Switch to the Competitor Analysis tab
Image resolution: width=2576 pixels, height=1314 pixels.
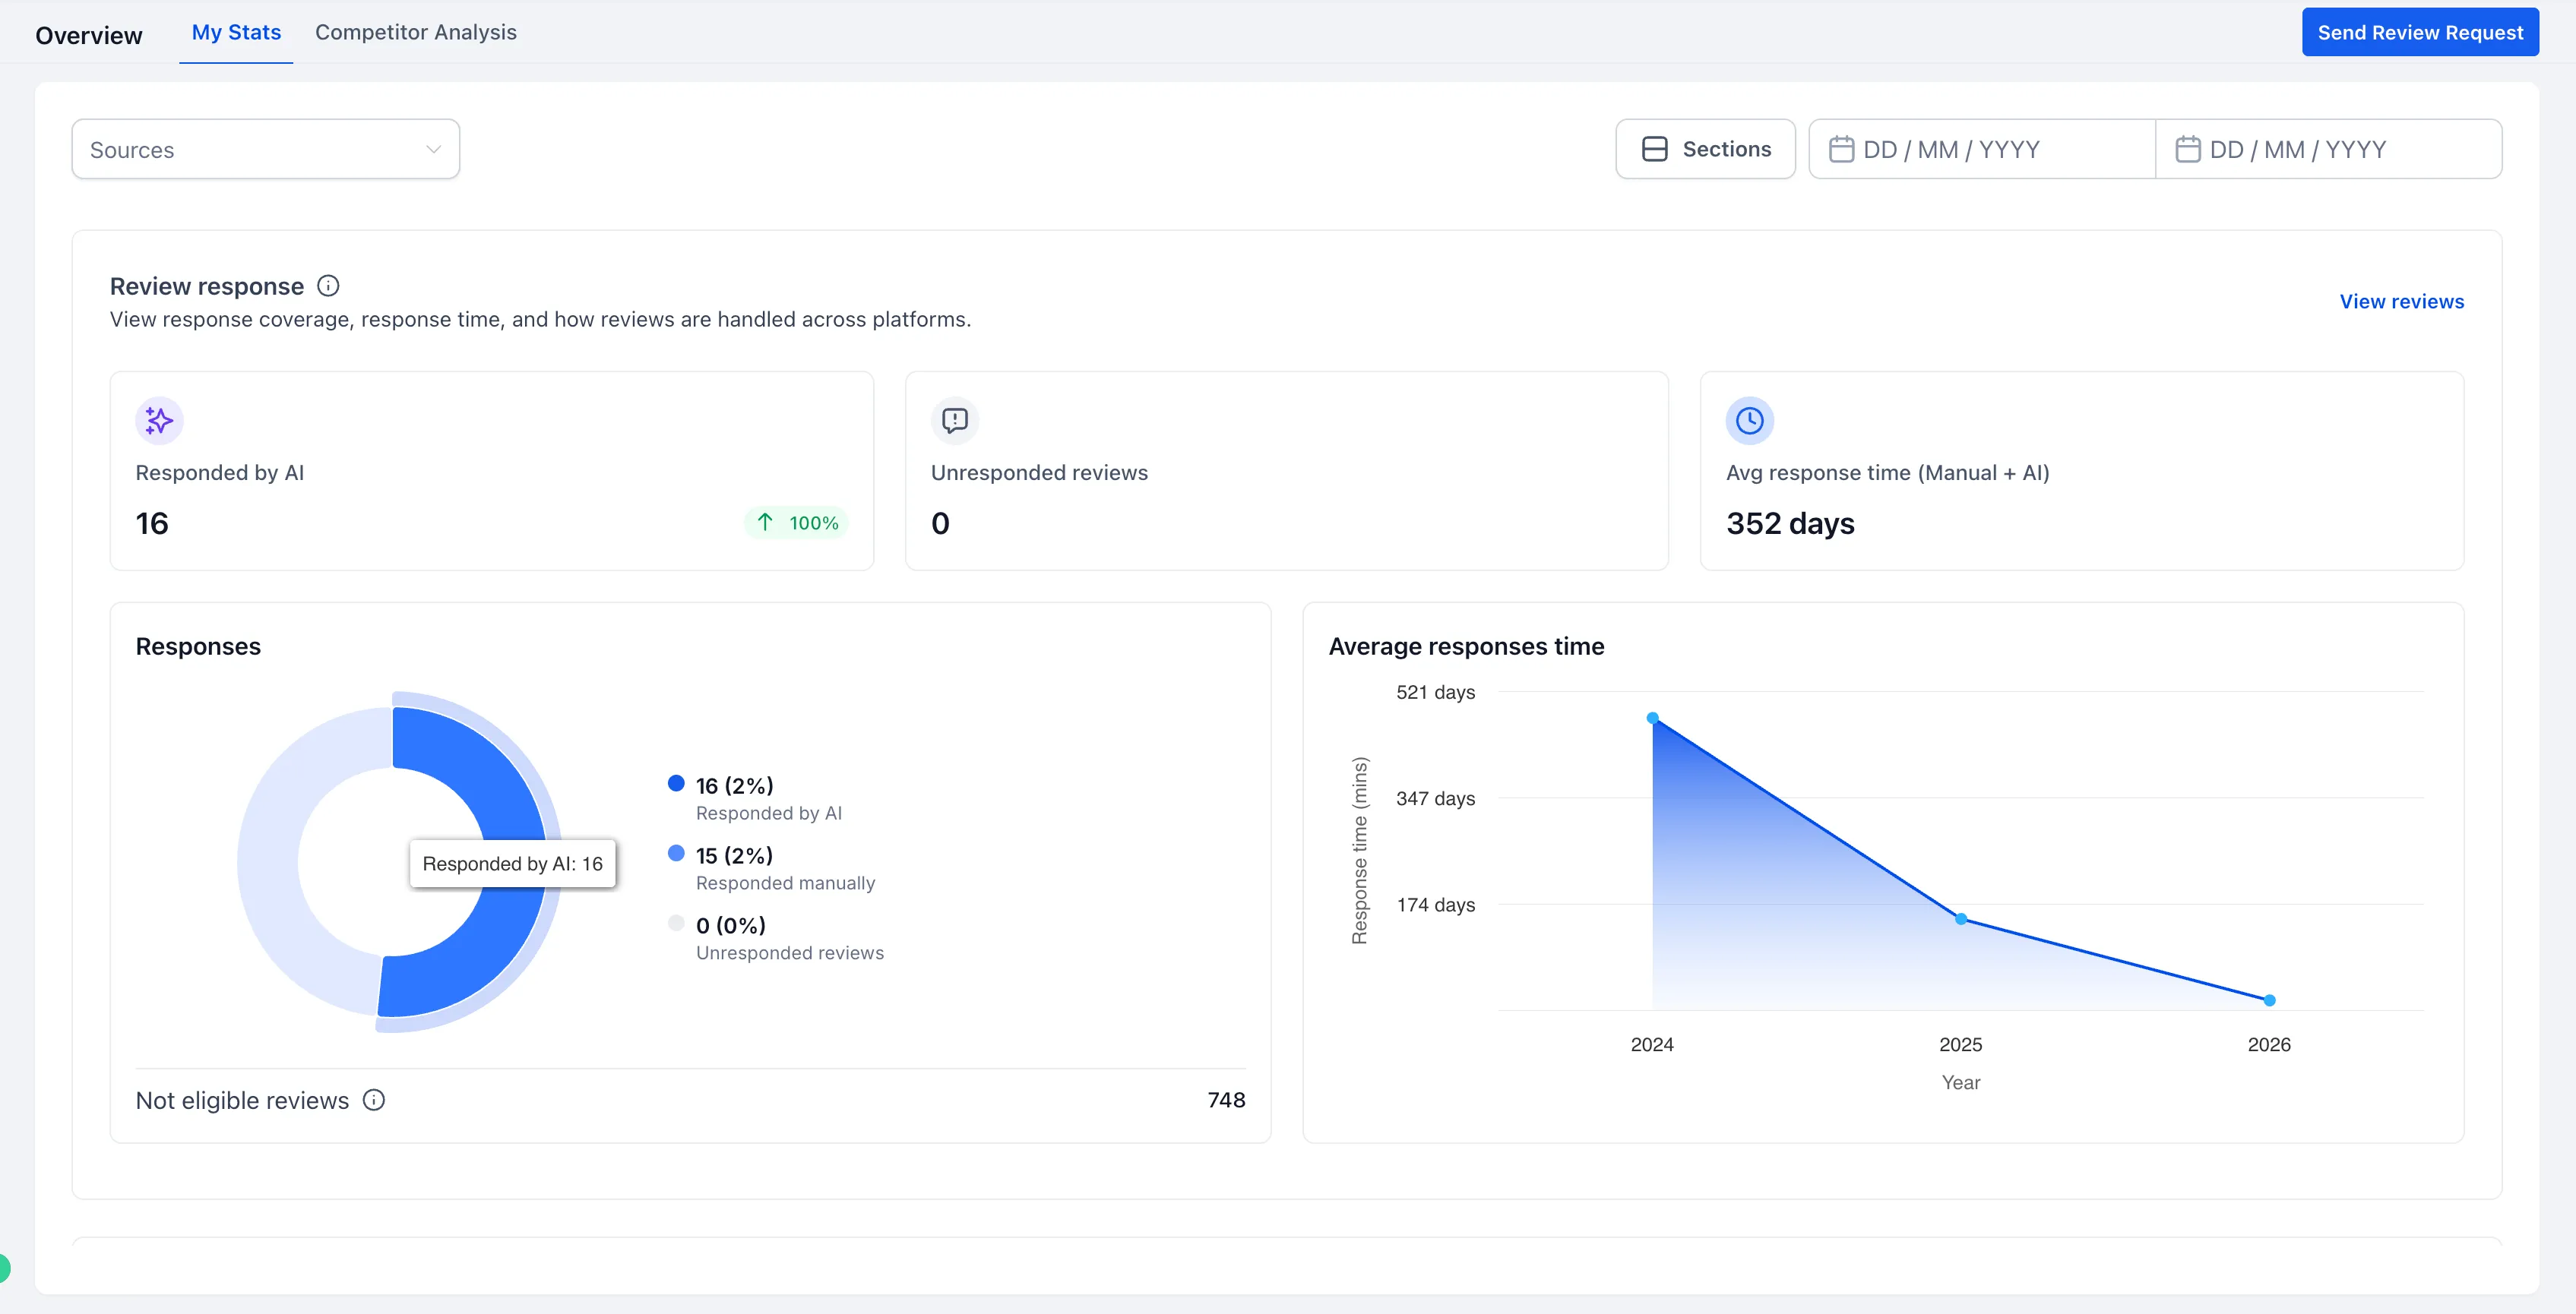pyautogui.click(x=415, y=32)
